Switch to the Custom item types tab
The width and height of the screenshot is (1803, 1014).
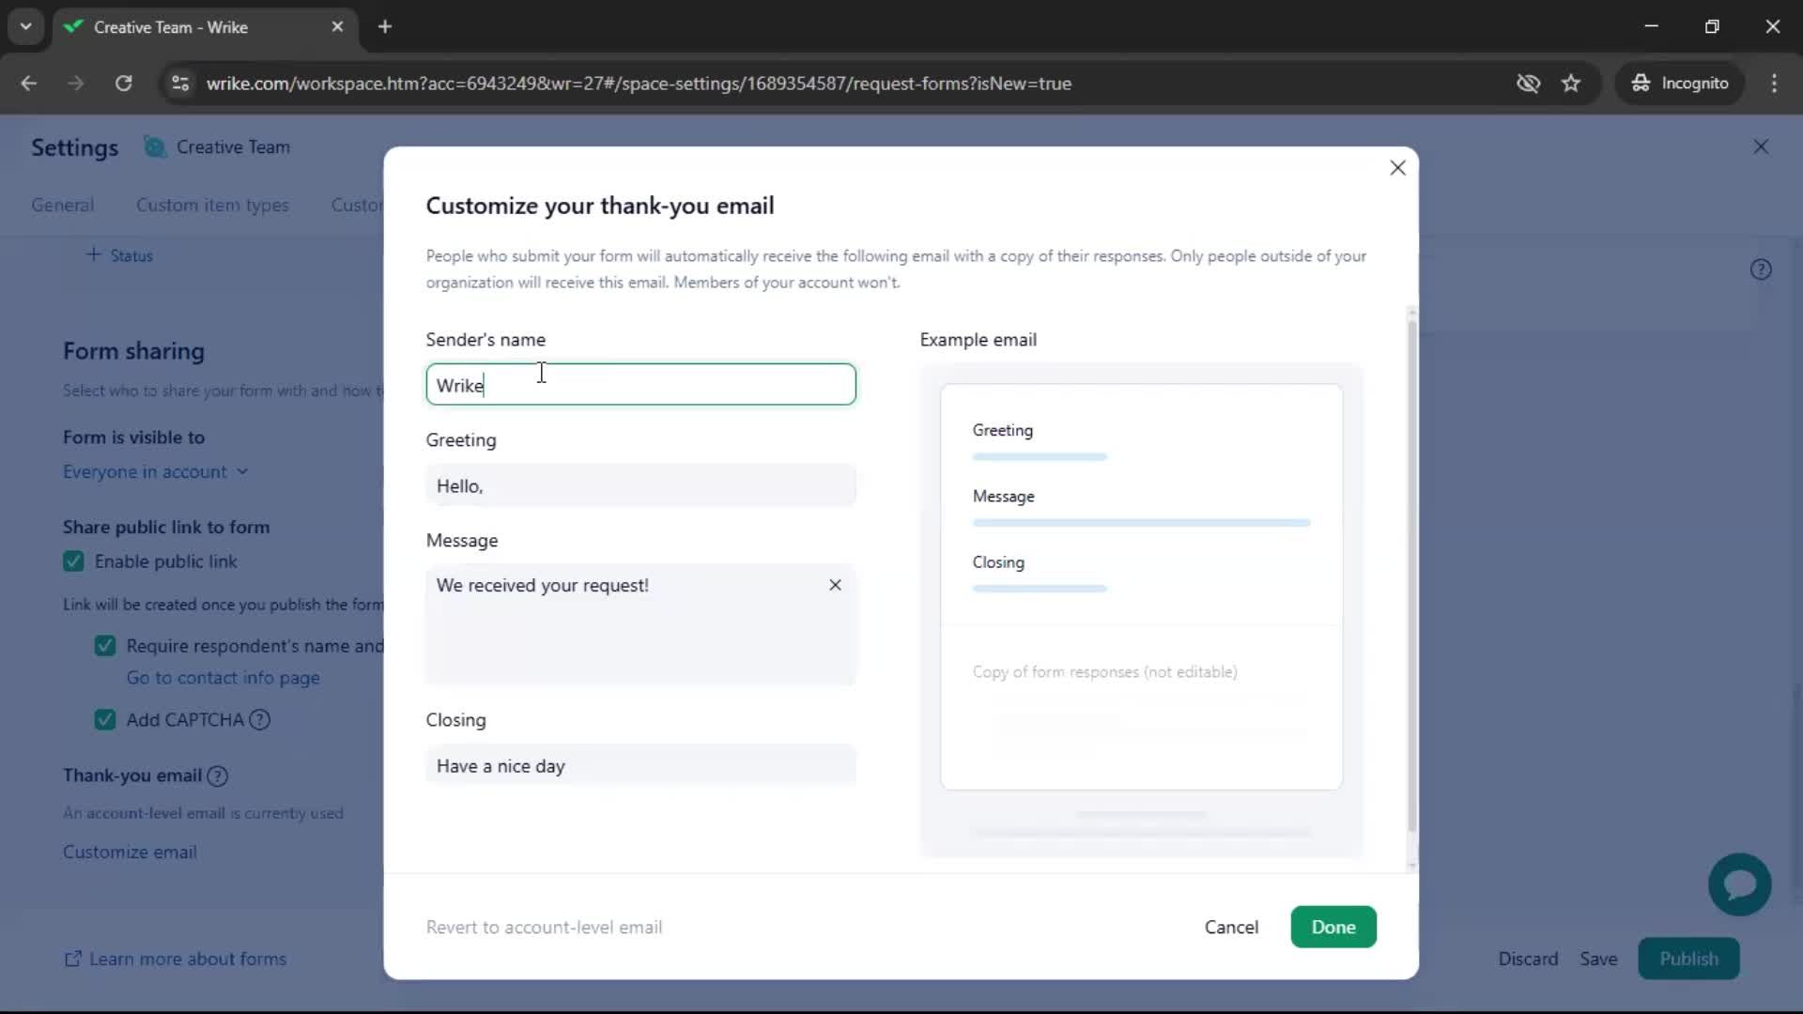pos(212,206)
